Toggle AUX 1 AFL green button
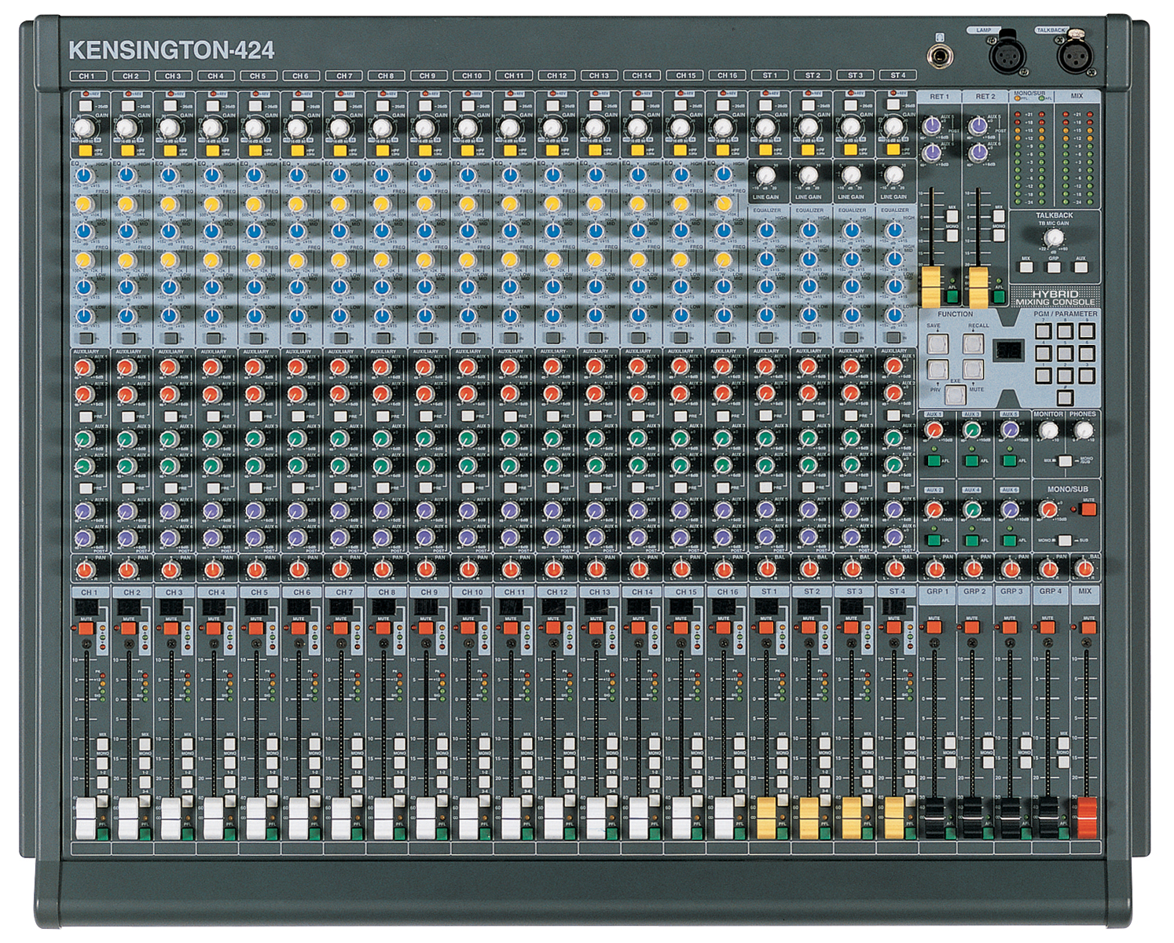The width and height of the screenshot is (1174, 943). pos(934,460)
